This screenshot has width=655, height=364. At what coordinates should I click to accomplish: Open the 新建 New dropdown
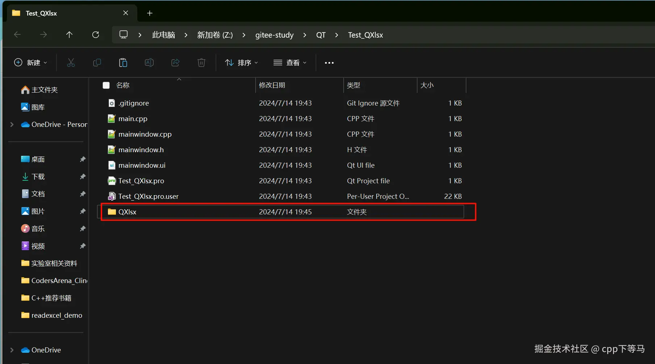pos(30,63)
